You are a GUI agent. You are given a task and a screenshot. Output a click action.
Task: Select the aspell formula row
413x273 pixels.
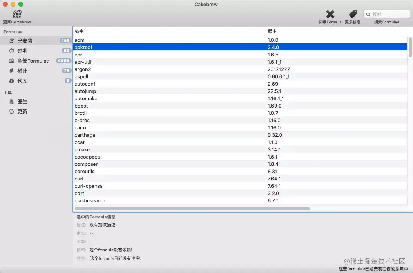coord(240,76)
